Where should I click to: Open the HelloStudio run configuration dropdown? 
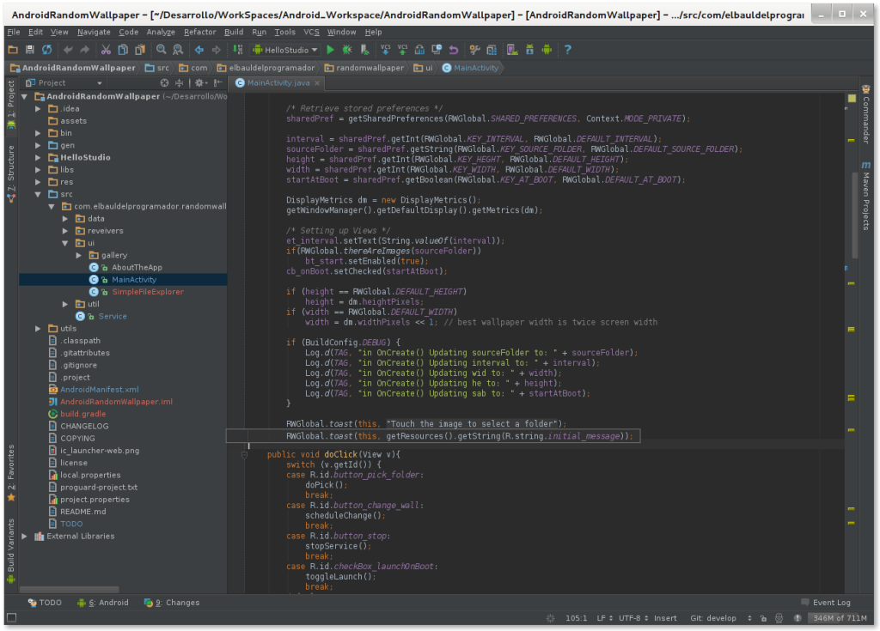tap(285, 50)
